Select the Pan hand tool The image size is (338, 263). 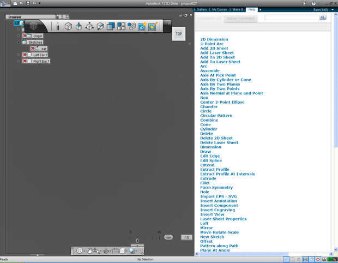point(89,250)
